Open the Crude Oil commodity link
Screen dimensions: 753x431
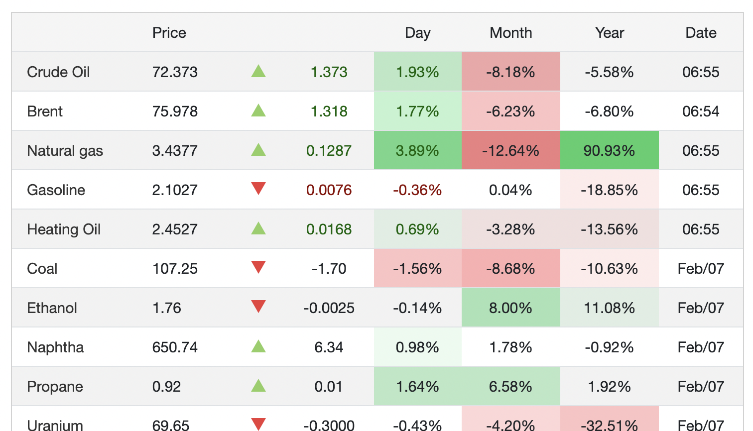[58, 72]
